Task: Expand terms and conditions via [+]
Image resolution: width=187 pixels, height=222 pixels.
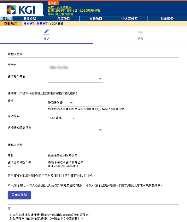Action: coord(90,176)
